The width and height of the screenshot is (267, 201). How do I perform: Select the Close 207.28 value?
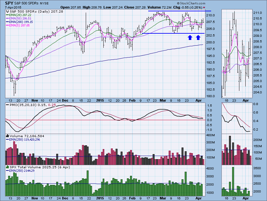tap(135, 7)
